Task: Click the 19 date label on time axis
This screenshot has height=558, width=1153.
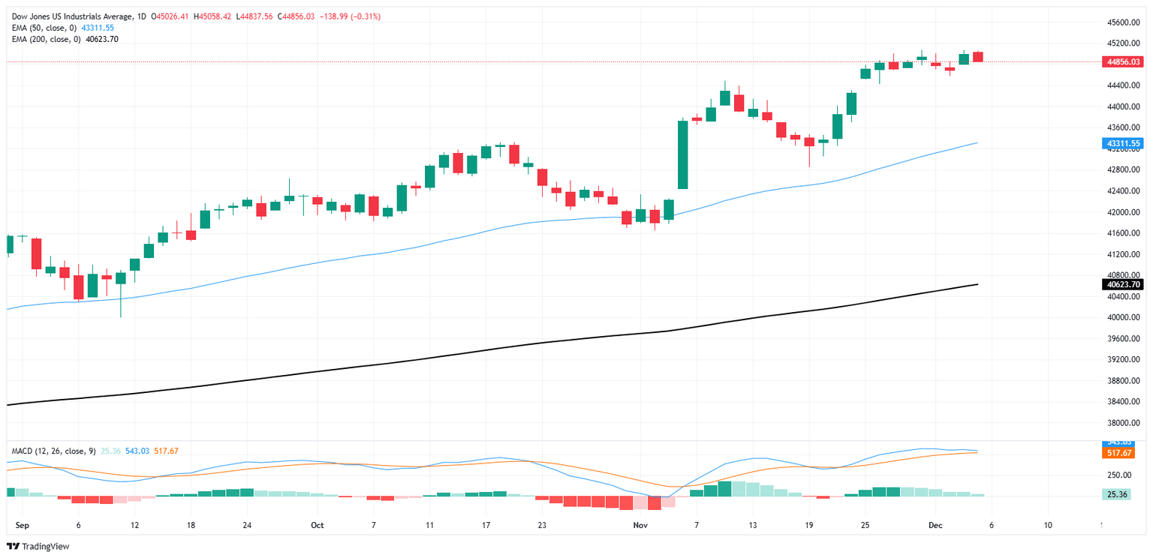Action: [x=809, y=525]
